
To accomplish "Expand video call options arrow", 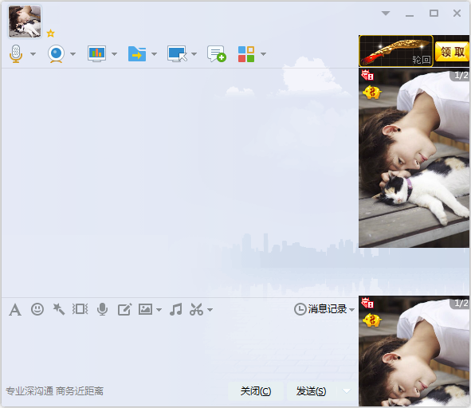I will click(73, 54).
